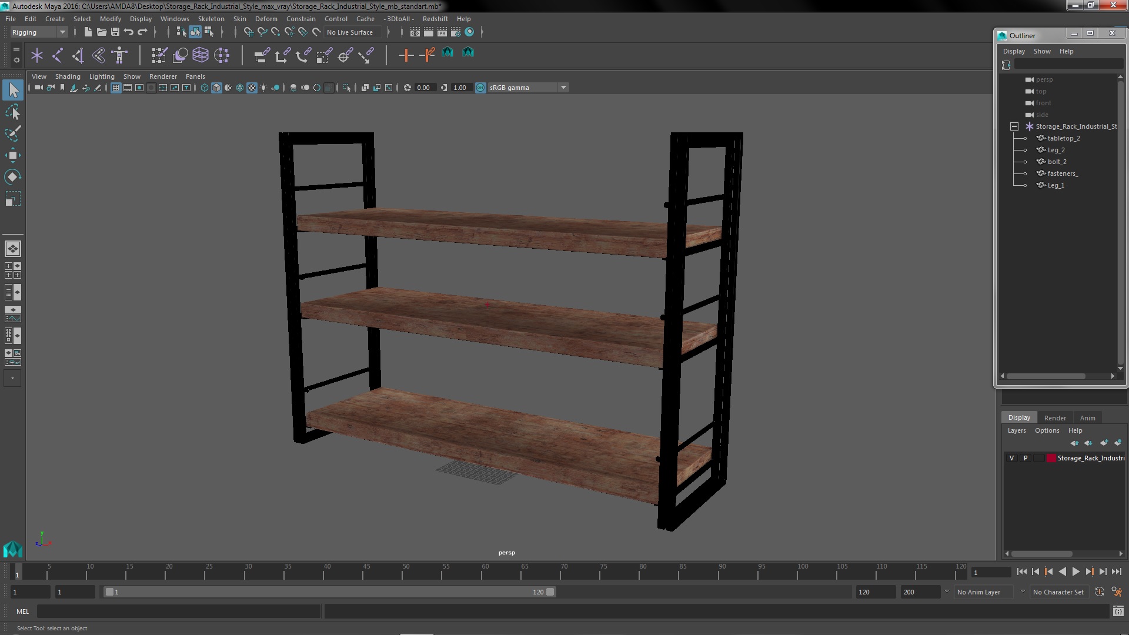This screenshot has width=1129, height=635.
Task: Click the script editor icon
Action: point(1118,611)
